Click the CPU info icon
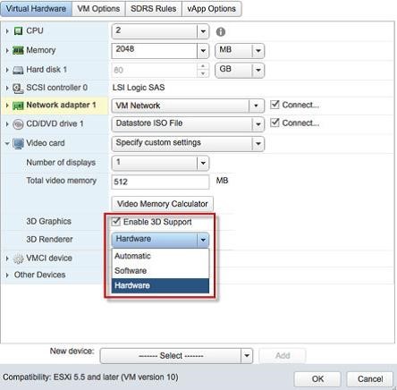Screen dimensions: 397x390 tap(221, 31)
